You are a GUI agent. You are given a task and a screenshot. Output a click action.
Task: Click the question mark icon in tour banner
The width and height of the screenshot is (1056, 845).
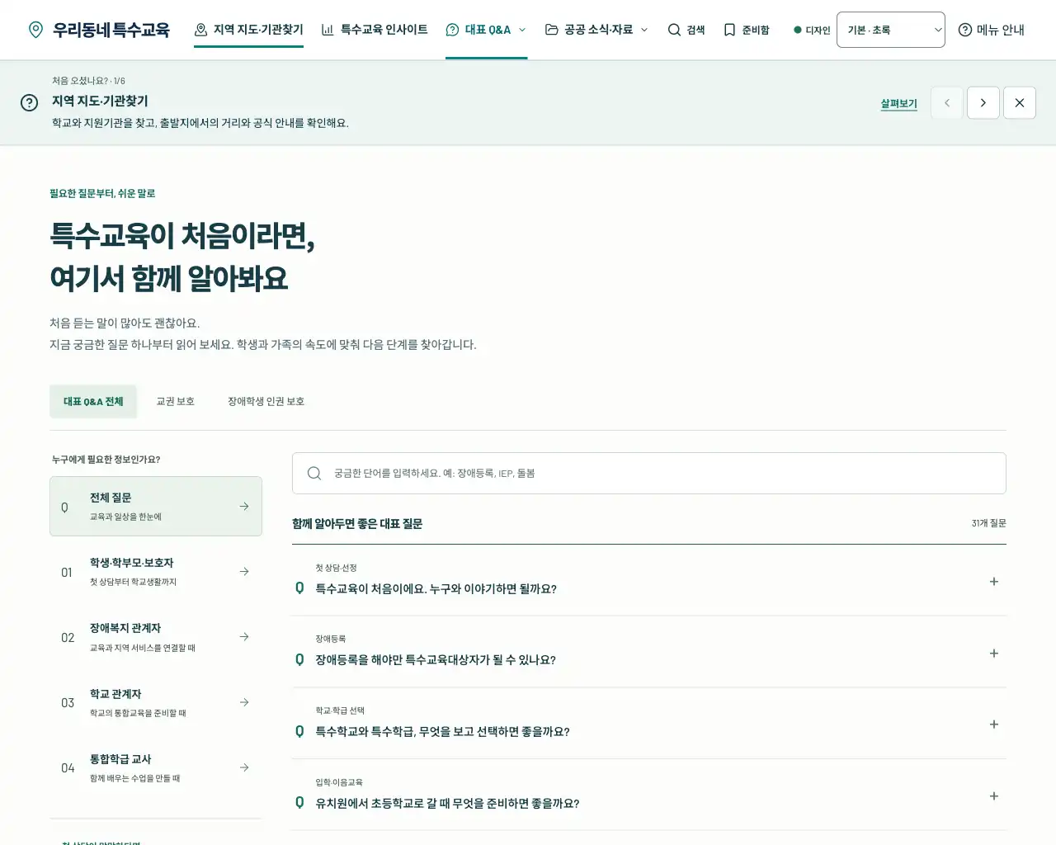(x=29, y=102)
